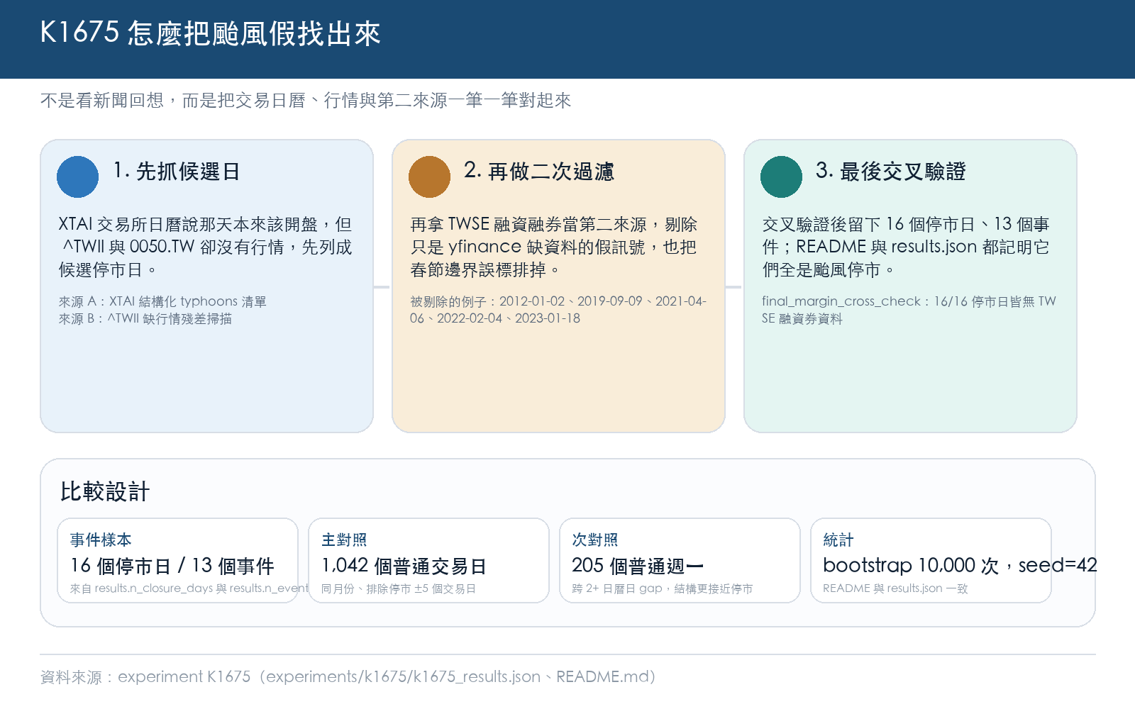Click the value "bootstrap 10,000 次，seed=42"
The image size is (1135, 709).
pyautogui.click(x=960, y=566)
